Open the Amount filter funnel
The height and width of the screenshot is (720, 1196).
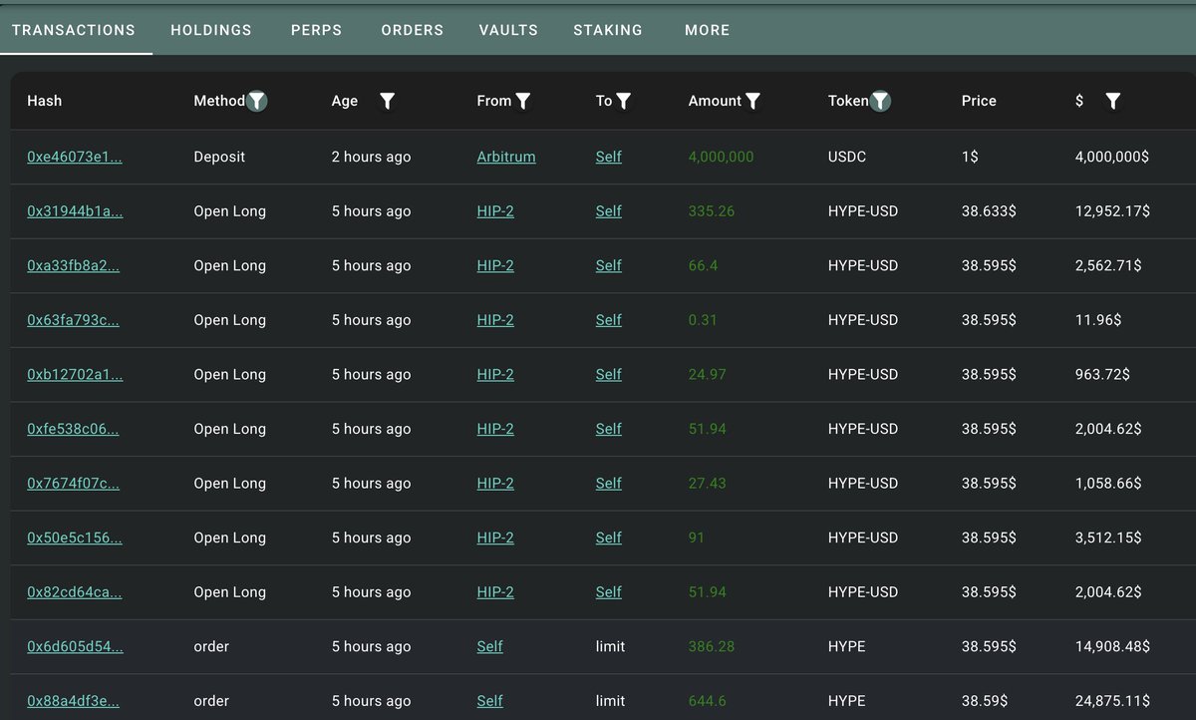[752, 100]
